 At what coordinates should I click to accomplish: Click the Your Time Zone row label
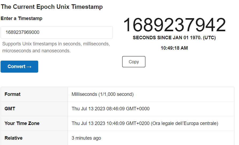point(22,123)
